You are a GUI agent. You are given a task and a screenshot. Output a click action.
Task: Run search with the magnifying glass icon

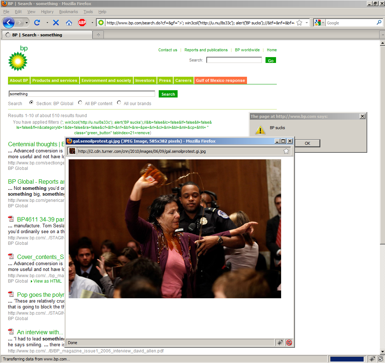[379, 23]
